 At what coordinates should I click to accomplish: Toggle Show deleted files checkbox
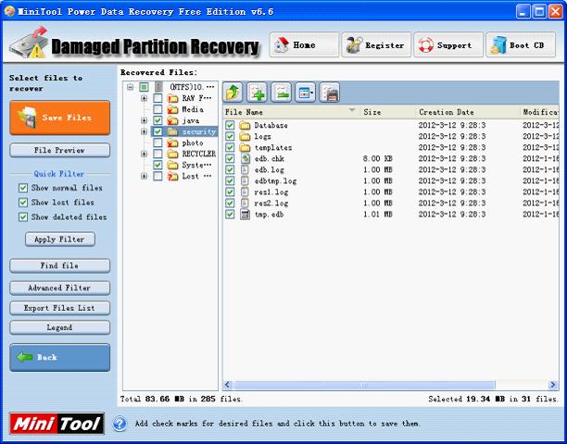click(x=23, y=217)
